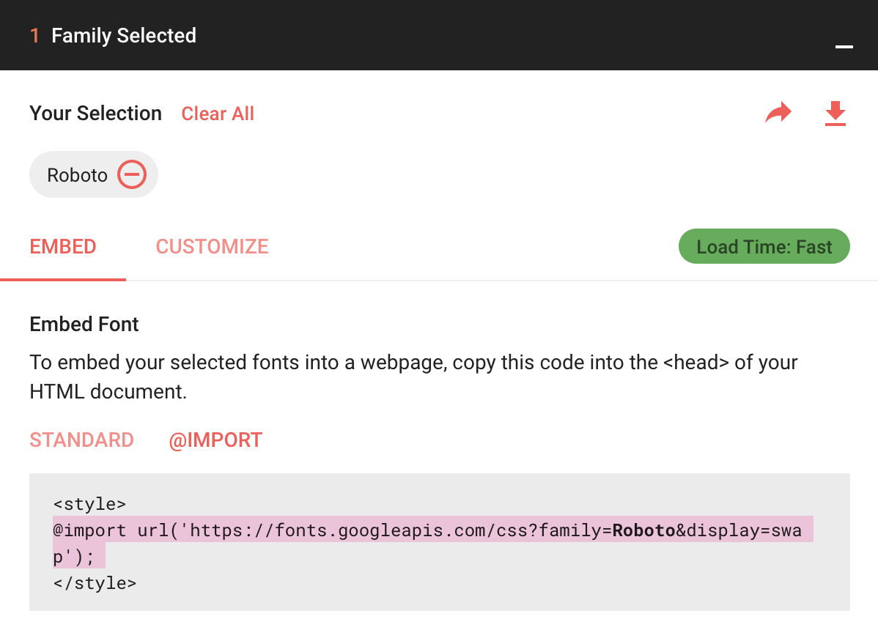
Task: Click the highlighted @import url code line
Action: click(x=330, y=530)
